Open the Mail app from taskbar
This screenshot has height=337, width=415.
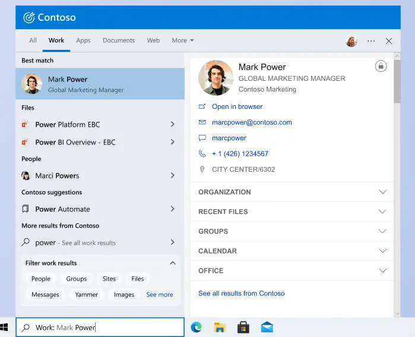[x=267, y=327]
